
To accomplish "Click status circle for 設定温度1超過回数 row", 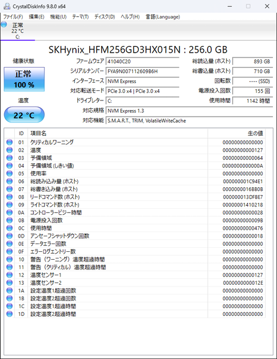I will coord(10,290).
